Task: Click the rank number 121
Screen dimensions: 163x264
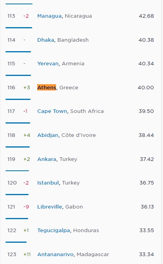Action: point(11,207)
